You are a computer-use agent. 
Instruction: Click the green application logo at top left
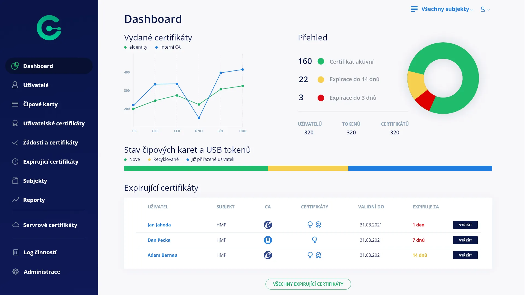click(x=49, y=27)
